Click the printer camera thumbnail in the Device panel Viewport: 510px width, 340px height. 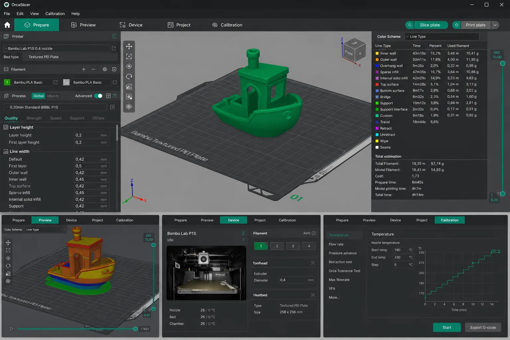click(206, 273)
